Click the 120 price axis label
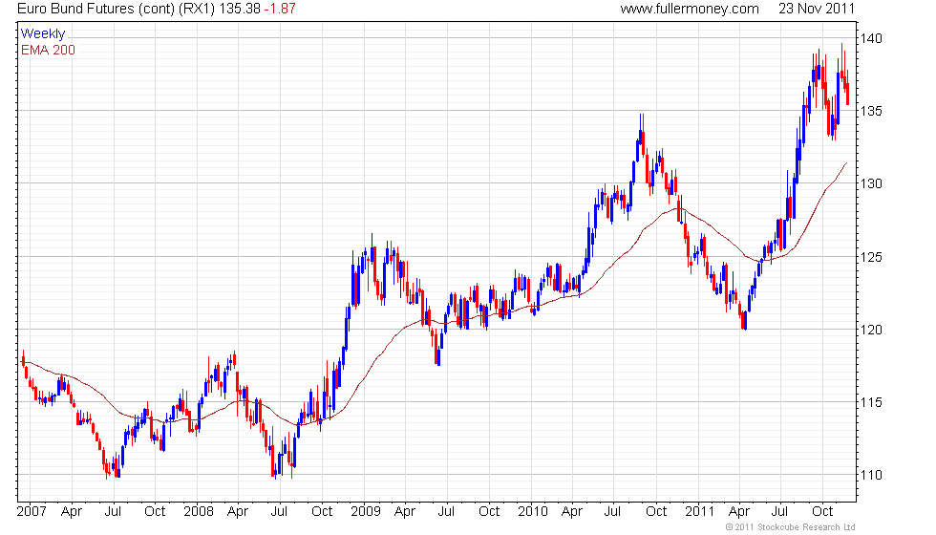This screenshot has width=936, height=535. 875,330
